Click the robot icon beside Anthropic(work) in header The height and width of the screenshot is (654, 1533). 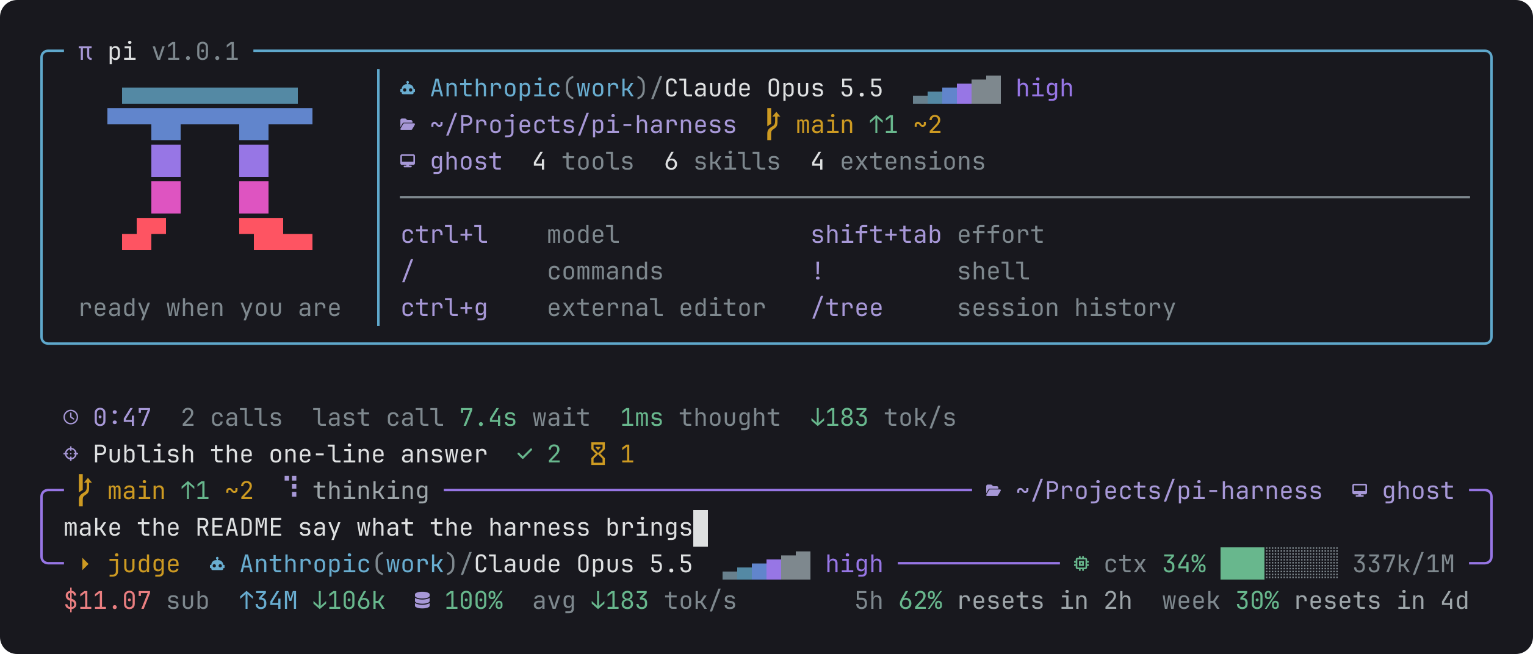[408, 89]
